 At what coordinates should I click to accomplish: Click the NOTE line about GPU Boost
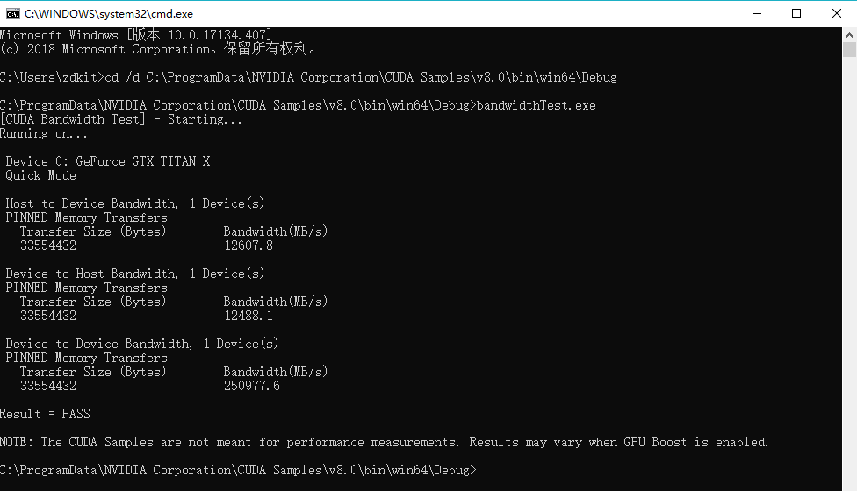(x=385, y=442)
